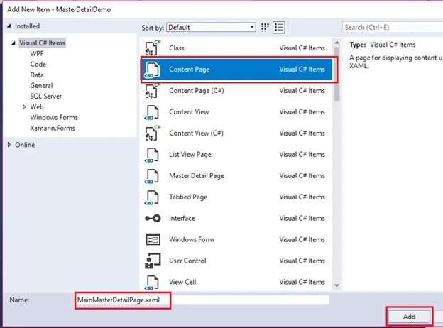Switch to medium icons list view
The width and height of the screenshot is (443, 328).
click(279, 28)
